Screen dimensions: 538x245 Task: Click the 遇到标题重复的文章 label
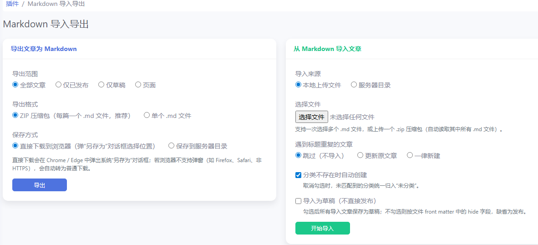[324, 144]
